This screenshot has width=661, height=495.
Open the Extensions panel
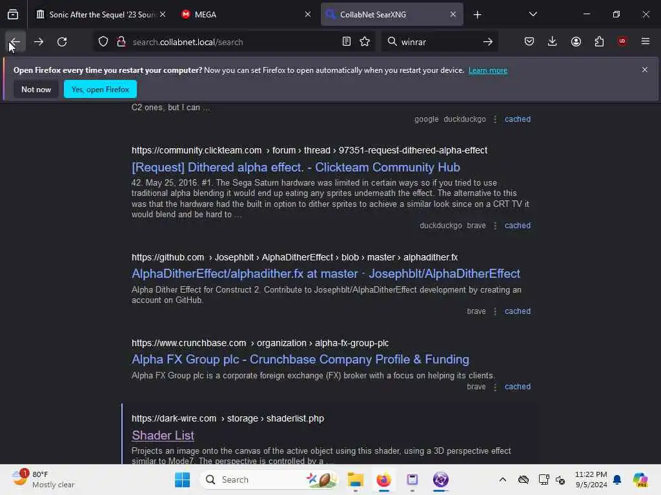(599, 42)
